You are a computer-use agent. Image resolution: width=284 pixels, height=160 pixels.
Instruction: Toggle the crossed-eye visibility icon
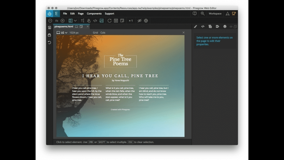coord(139,21)
